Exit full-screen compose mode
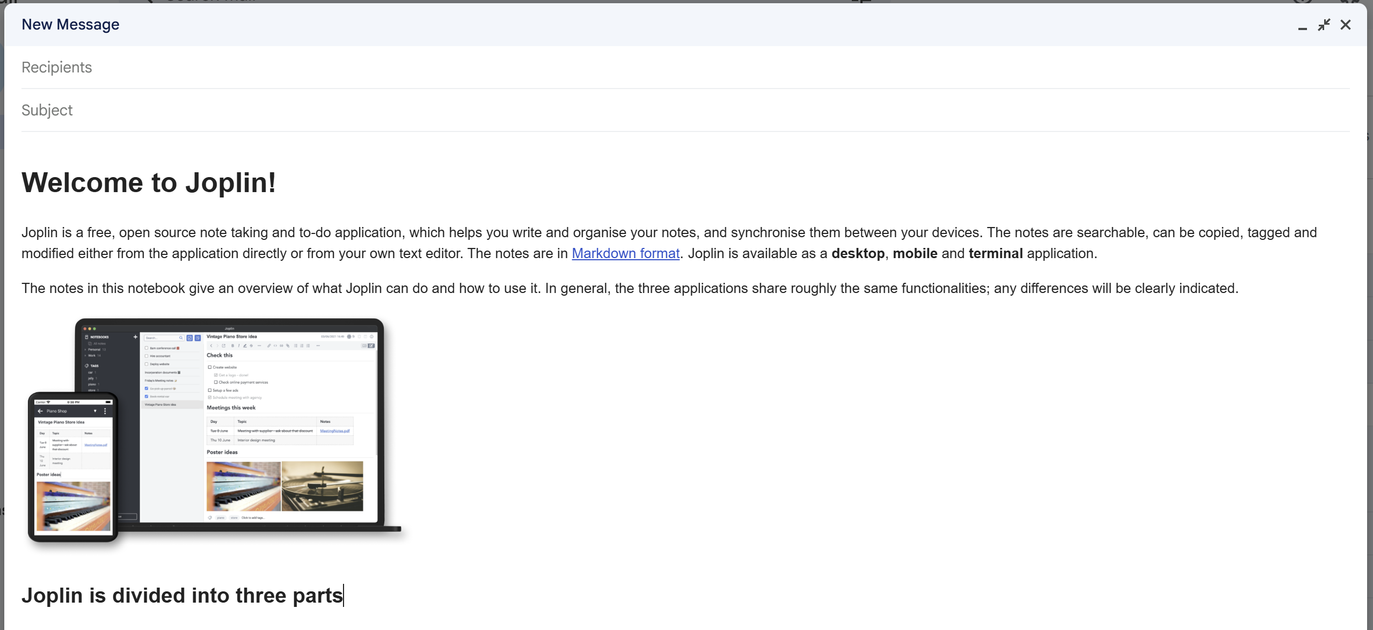This screenshot has width=1373, height=630. [x=1324, y=25]
